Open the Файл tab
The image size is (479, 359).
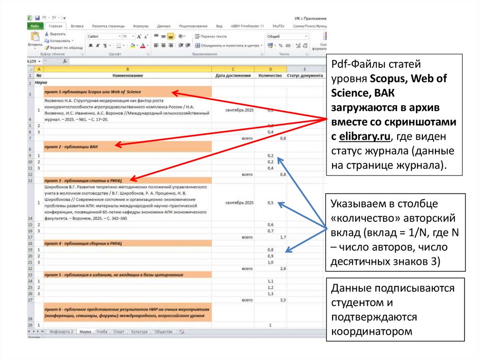click(35, 26)
